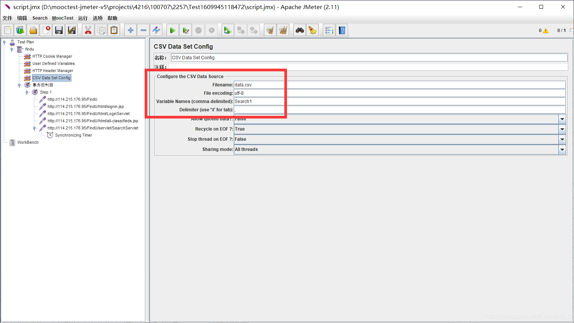Image resolution: width=574 pixels, height=323 pixels.
Task: Click Start no pauses toolbar icon
Action: click(185, 30)
